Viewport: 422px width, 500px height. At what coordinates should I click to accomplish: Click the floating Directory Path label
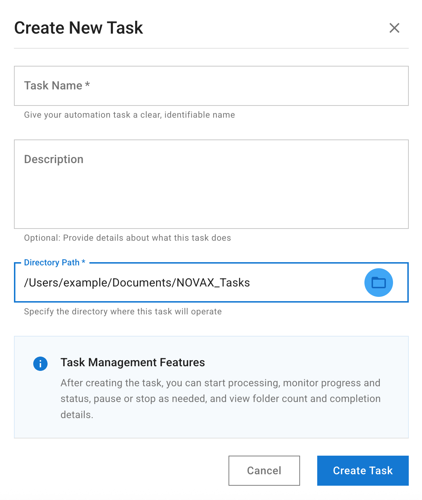pos(55,263)
